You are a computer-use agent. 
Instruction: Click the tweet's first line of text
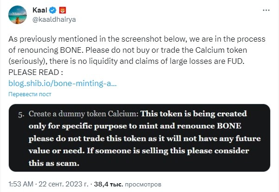tap(137, 39)
